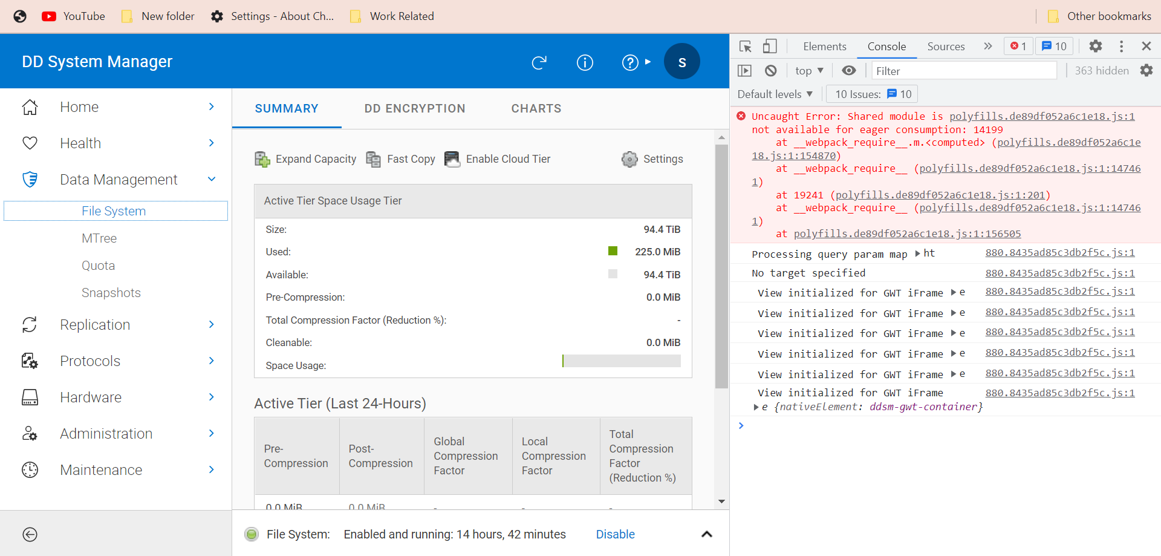Click the Administration user-gear icon
This screenshot has height=556, width=1161.
coord(30,434)
